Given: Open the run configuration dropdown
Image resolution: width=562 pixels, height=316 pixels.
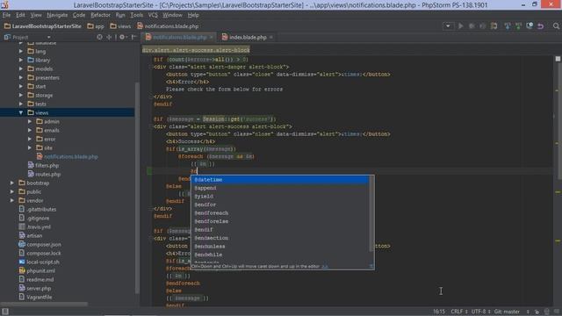Looking at the screenshot, I should 448,25.
